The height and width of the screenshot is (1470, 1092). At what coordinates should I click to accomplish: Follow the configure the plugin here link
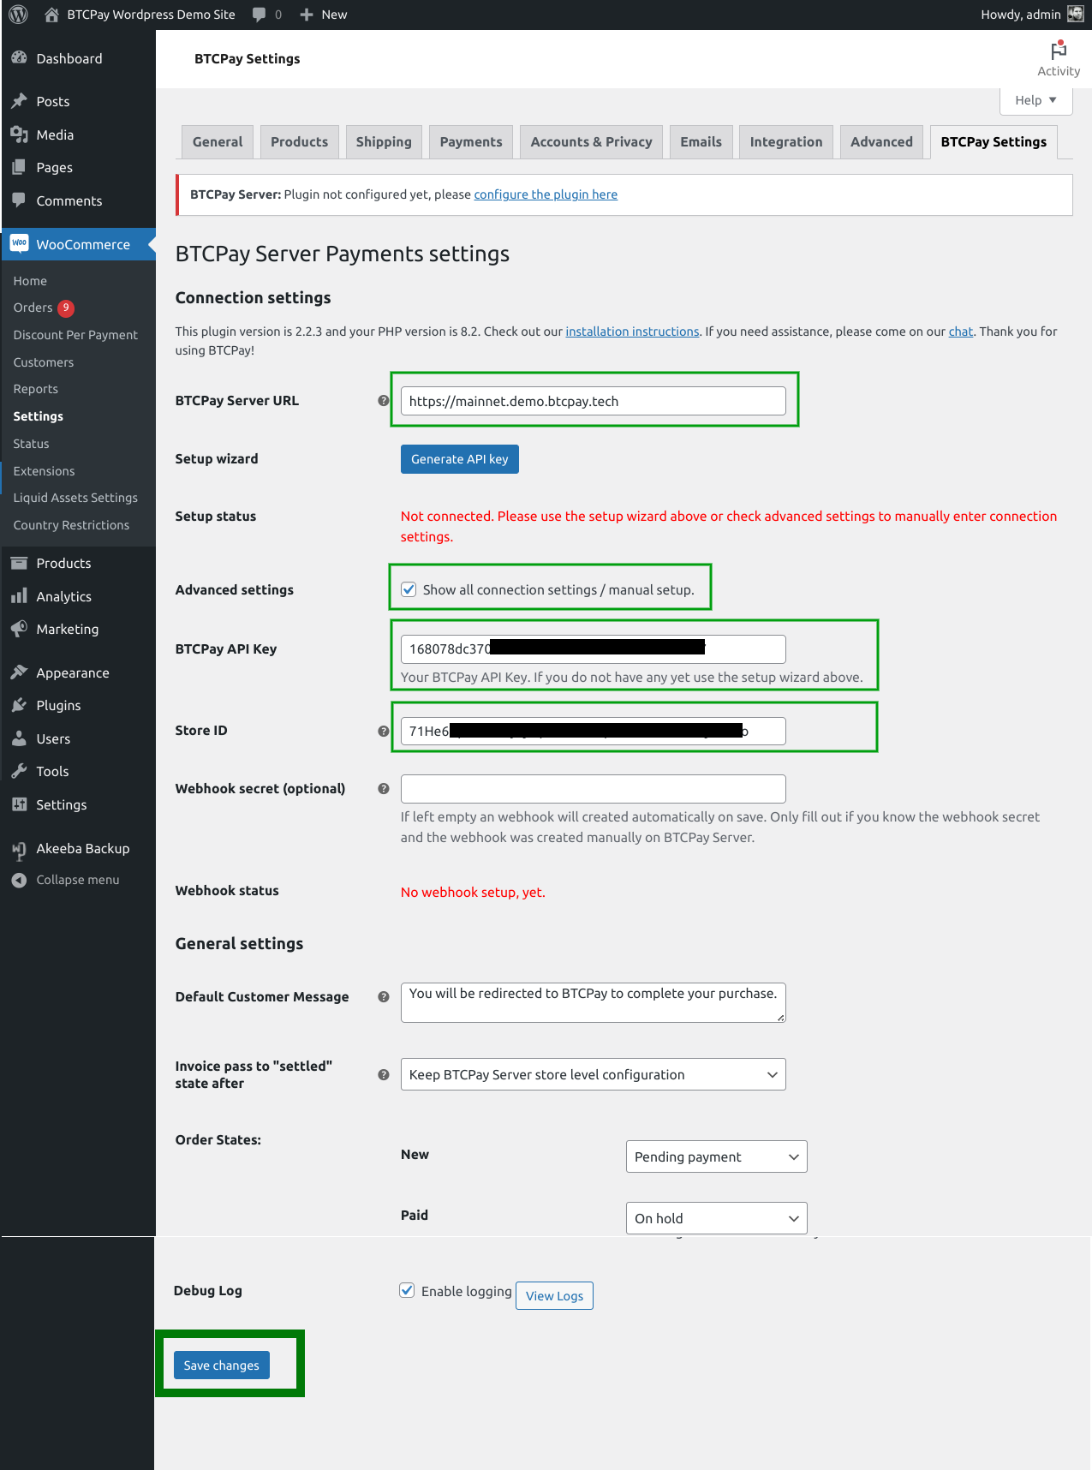546,194
